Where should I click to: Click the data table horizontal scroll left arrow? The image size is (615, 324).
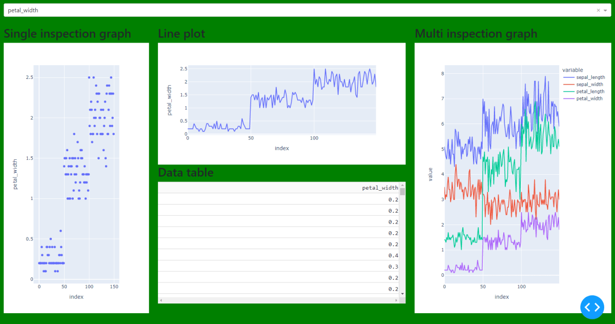tap(161, 300)
